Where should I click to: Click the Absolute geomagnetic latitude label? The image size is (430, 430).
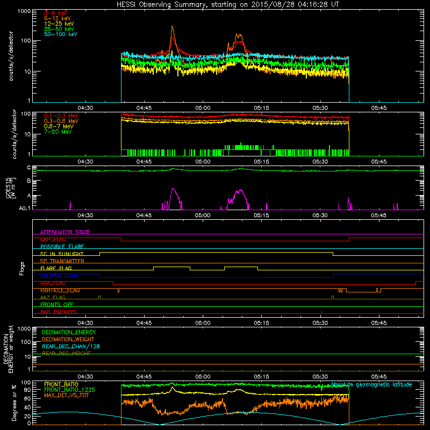point(371,384)
